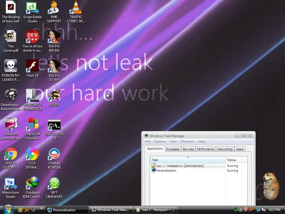Select the Chrome 'SHITTY OUTDAT...' shortcut

(11, 158)
